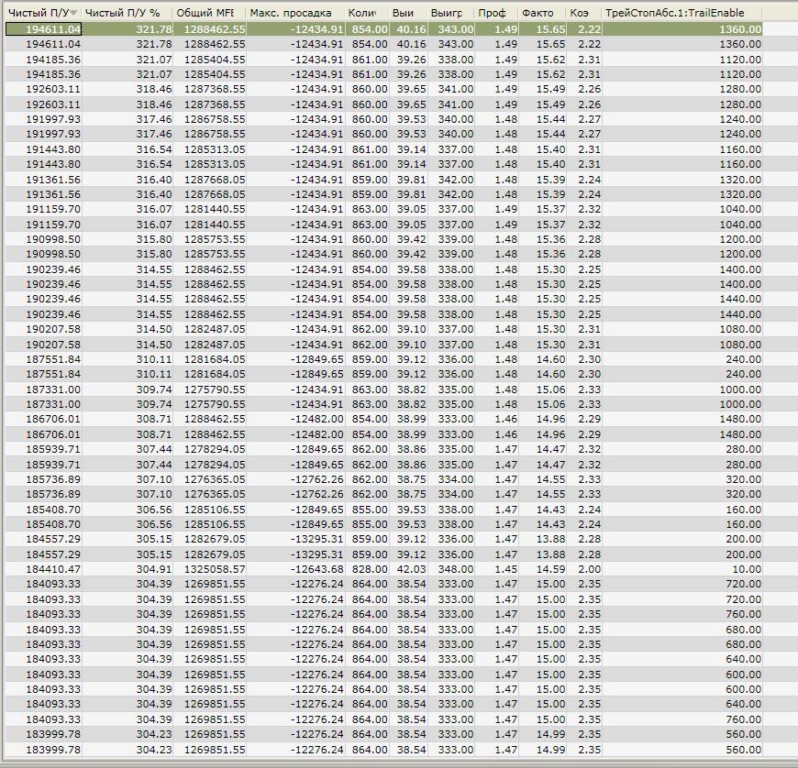This screenshot has height=768, width=798.
Task: Click the cell showing 1.45
Action: point(497,569)
